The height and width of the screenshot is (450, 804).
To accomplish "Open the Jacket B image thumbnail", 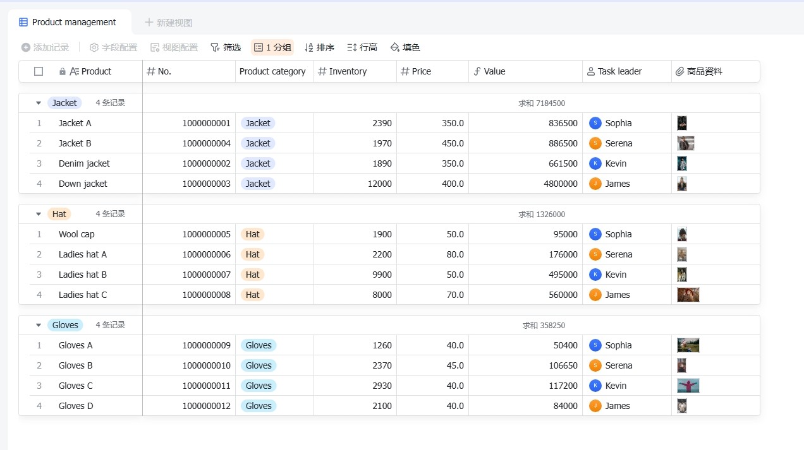I will 686,143.
